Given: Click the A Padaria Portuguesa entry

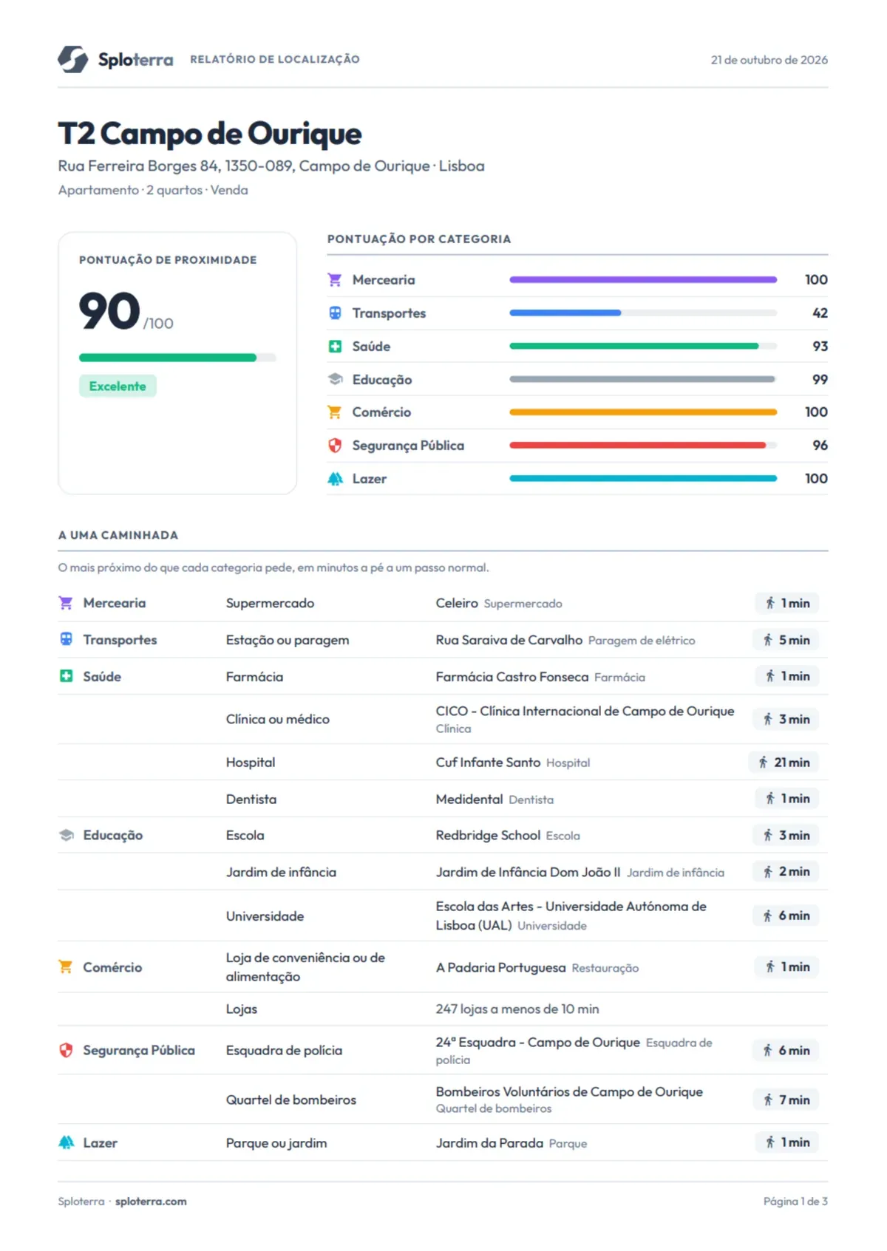Looking at the screenshot, I should [500, 967].
